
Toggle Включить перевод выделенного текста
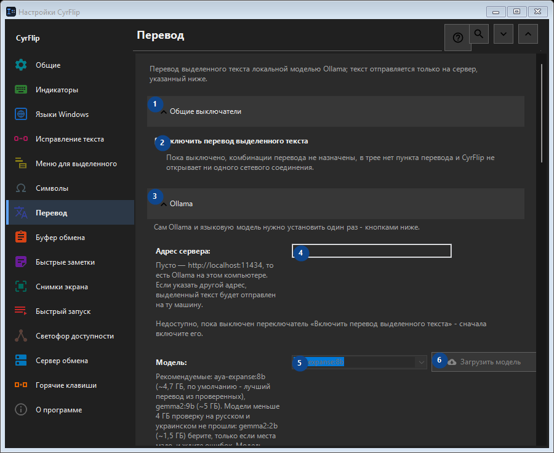click(231, 142)
